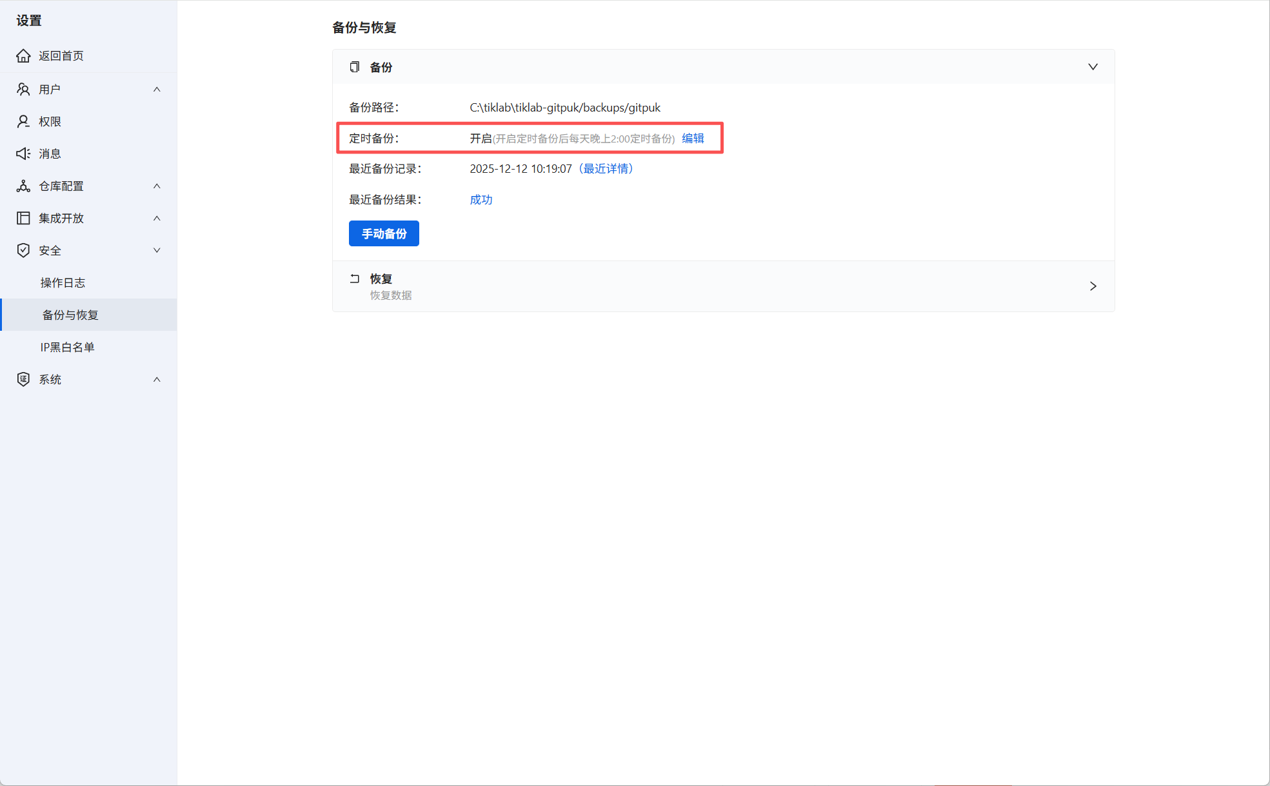This screenshot has width=1270, height=786.
Task: Click the 安全 shield icon
Action: coord(23,250)
